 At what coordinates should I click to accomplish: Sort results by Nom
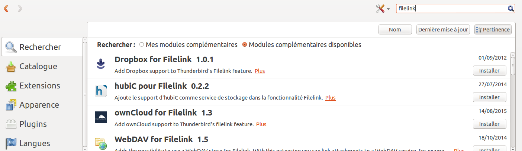pyautogui.click(x=395, y=30)
